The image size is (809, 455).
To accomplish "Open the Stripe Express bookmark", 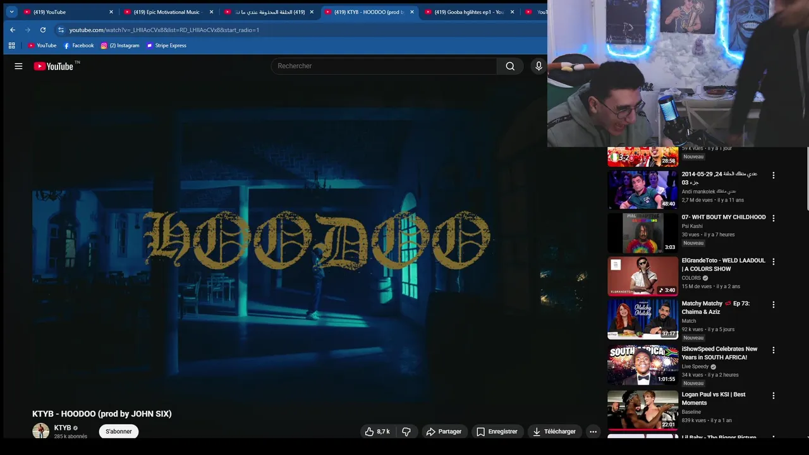I will 166,45.
